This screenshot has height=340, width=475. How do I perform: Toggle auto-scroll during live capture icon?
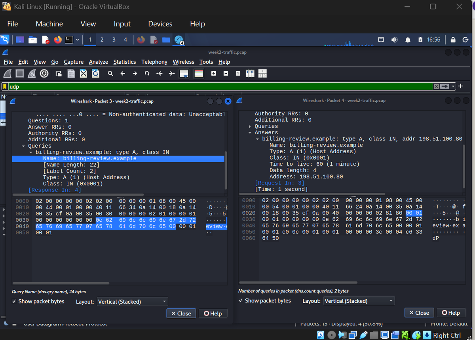tap(184, 74)
